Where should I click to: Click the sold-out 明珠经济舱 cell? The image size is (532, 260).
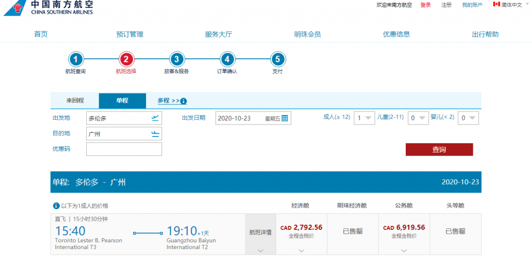(353, 234)
